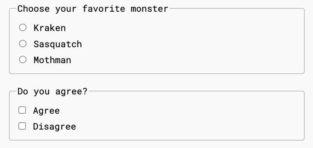The height and width of the screenshot is (148, 313).
Task: Click the word 'Choose' in the first legend
Action: click(34, 9)
